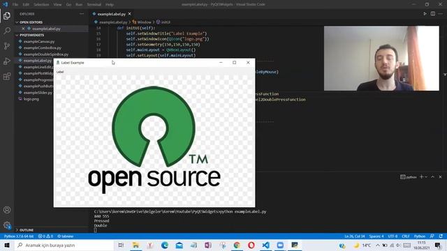This screenshot has height=251, width=447.
Task: Open exampleSlider.py from the file tree
Action: [38, 93]
